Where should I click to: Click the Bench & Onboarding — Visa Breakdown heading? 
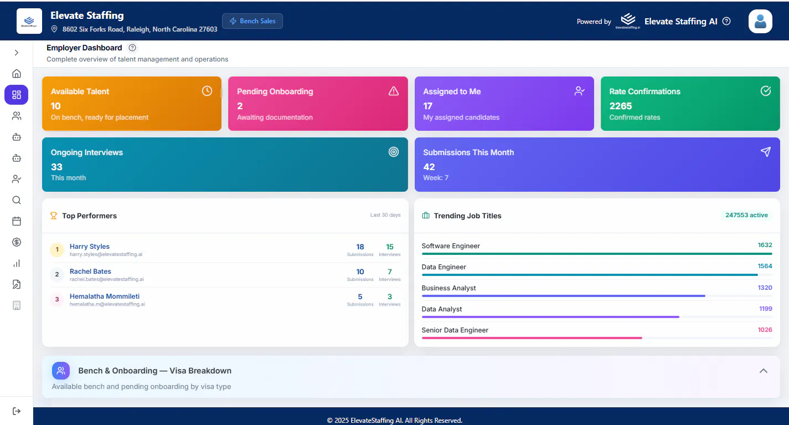point(155,371)
